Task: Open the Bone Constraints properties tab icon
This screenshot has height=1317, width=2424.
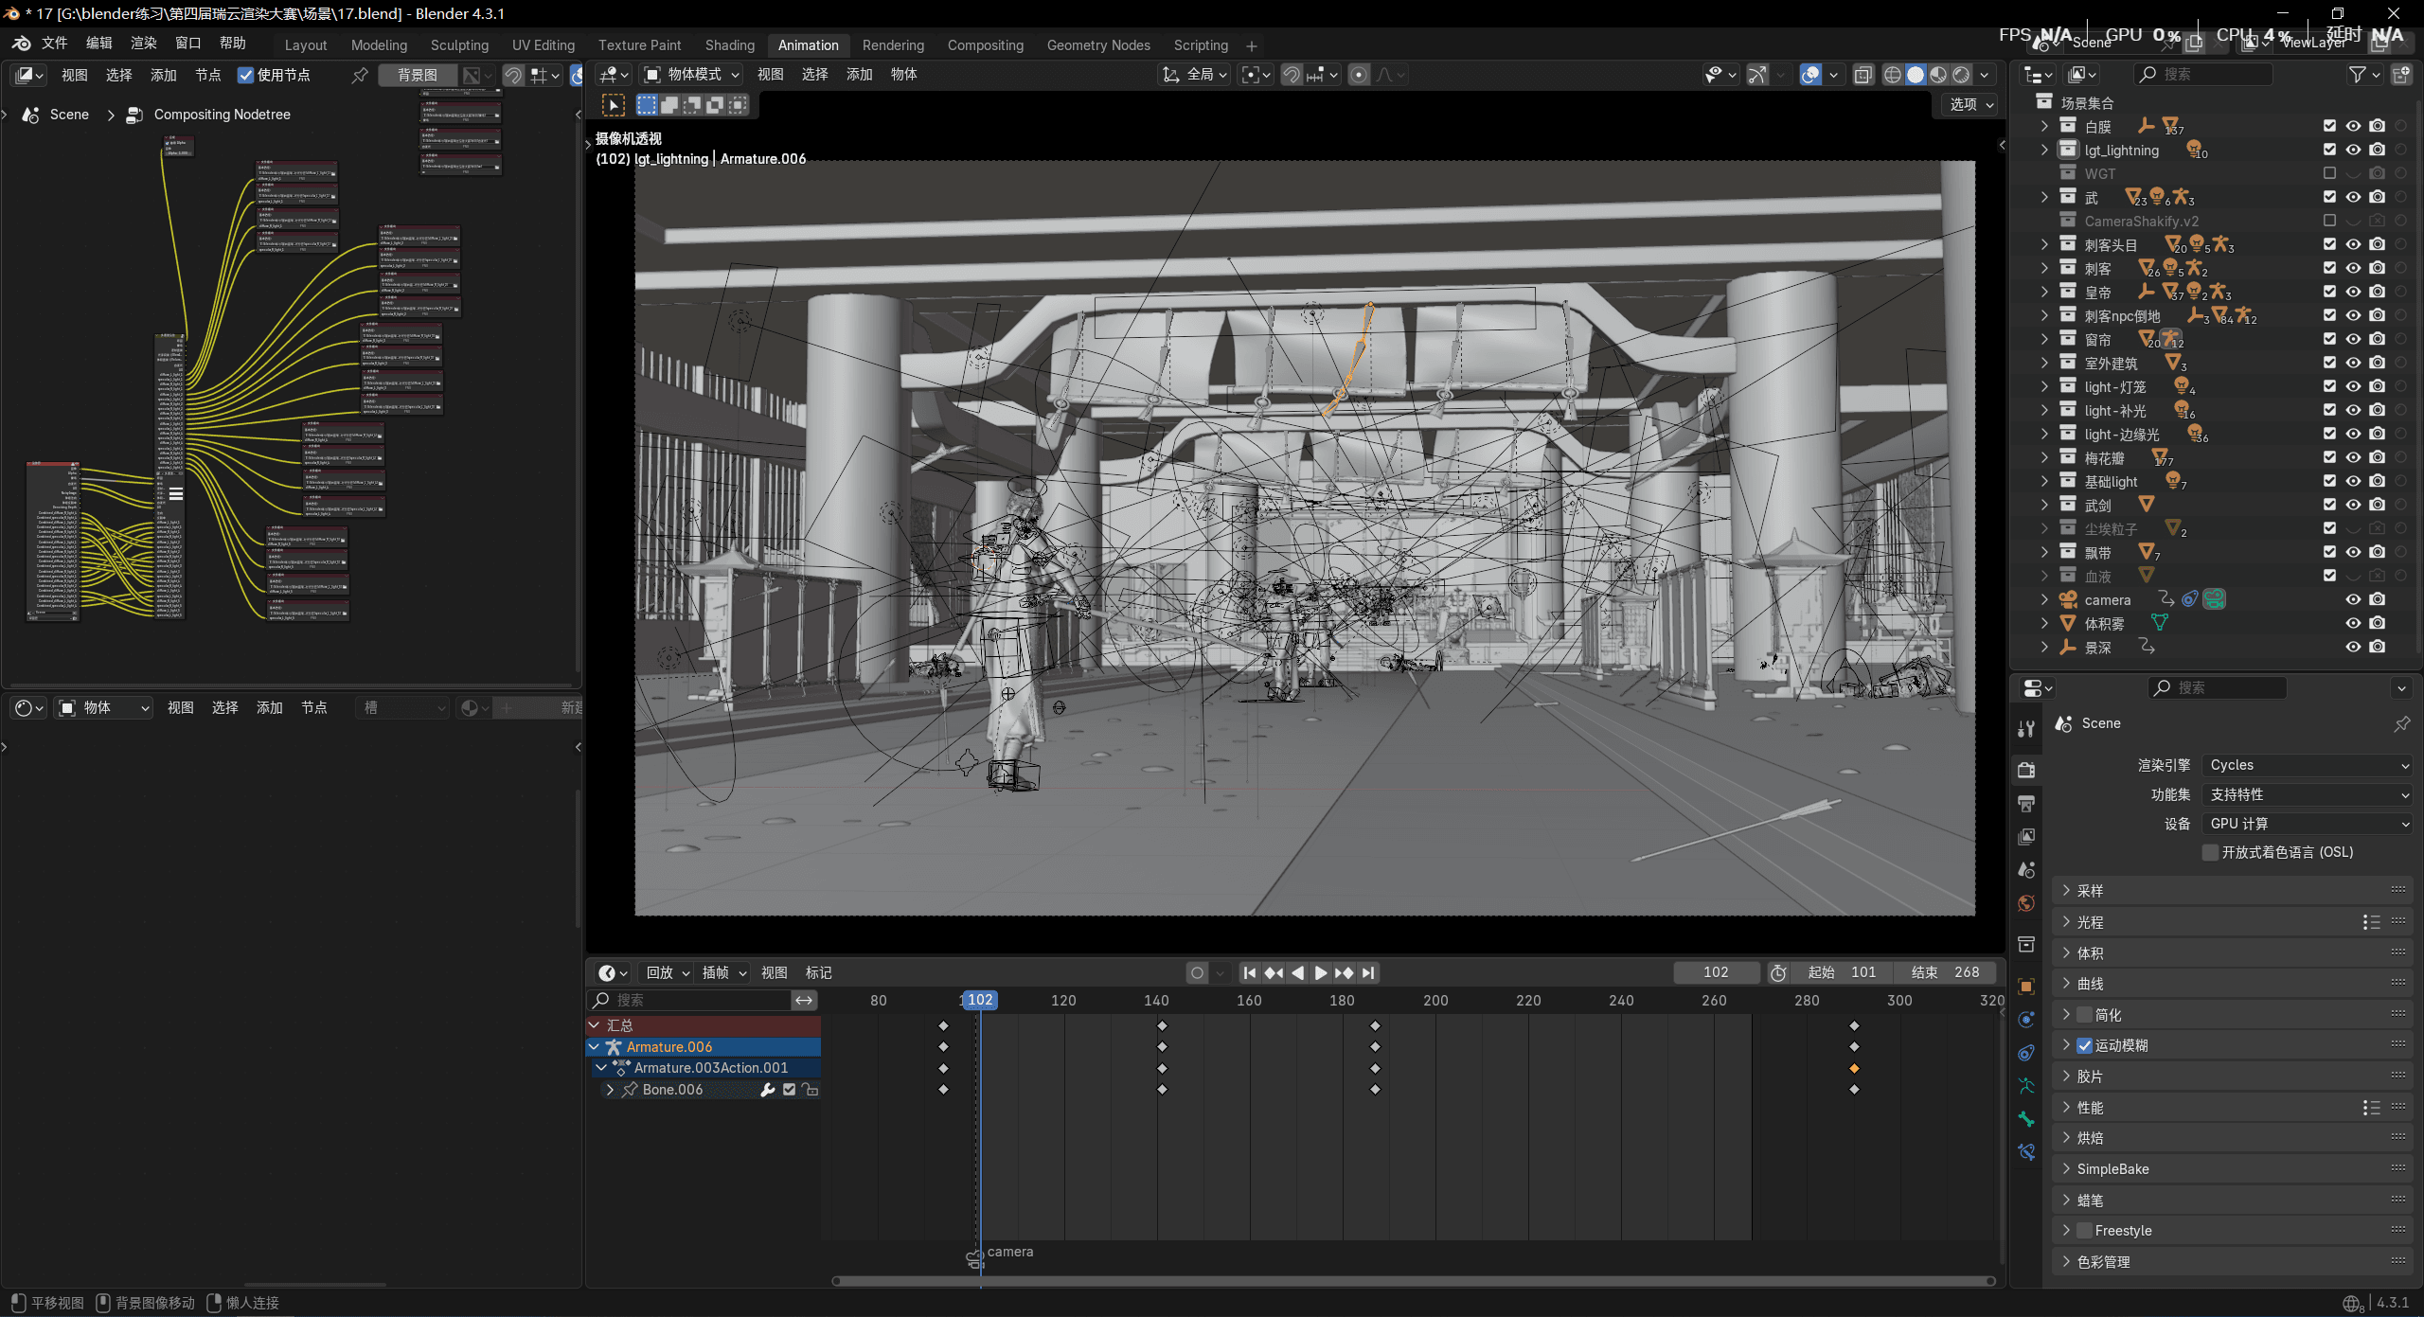Action: pyautogui.click(x=2026, y=1152)
